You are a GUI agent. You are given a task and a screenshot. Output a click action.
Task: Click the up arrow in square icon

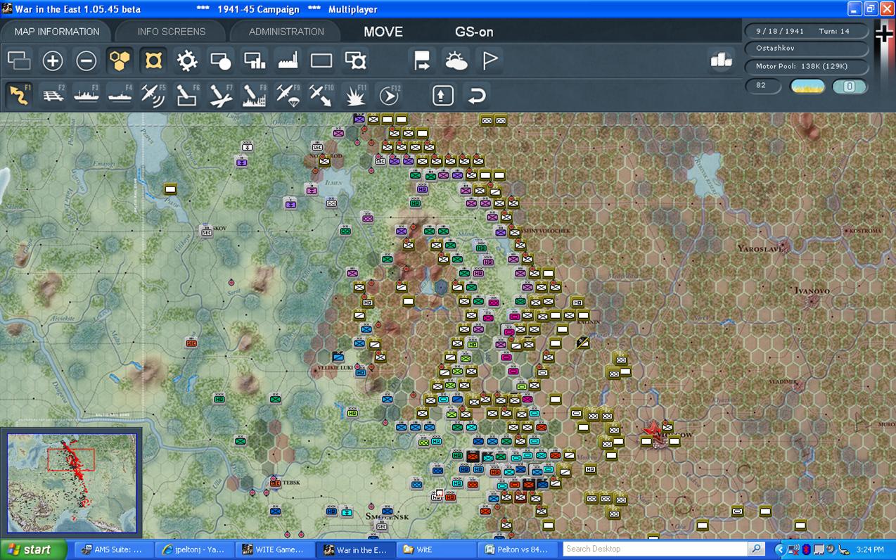point(442,95)
